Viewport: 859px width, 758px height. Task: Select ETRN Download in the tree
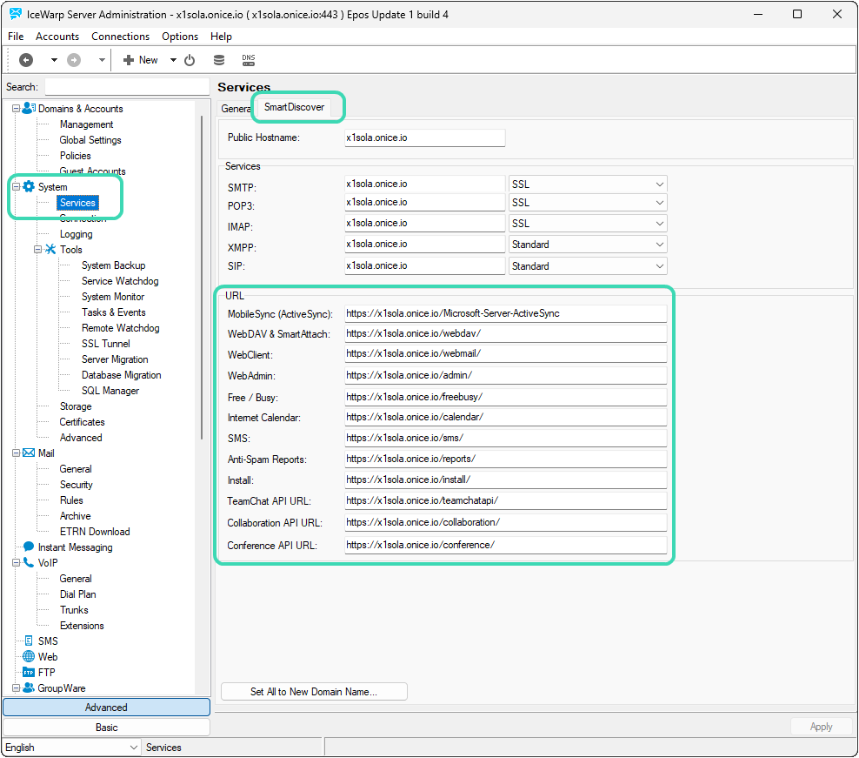pyautogui.click(x=94, y=532)
